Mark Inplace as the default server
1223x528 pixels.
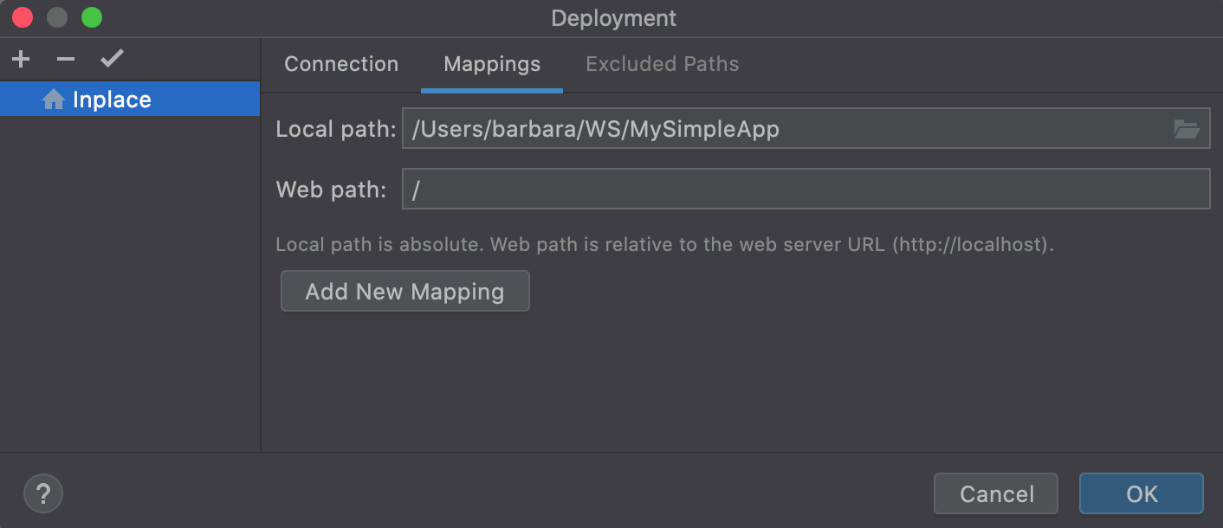click(x=111, y=59)
